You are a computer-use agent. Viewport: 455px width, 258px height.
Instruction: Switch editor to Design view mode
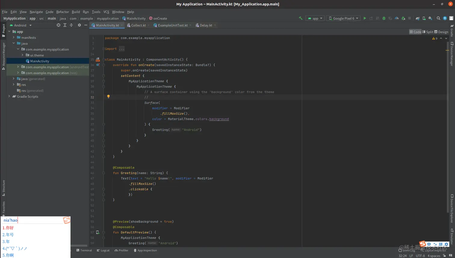click(x=441, y=32)
